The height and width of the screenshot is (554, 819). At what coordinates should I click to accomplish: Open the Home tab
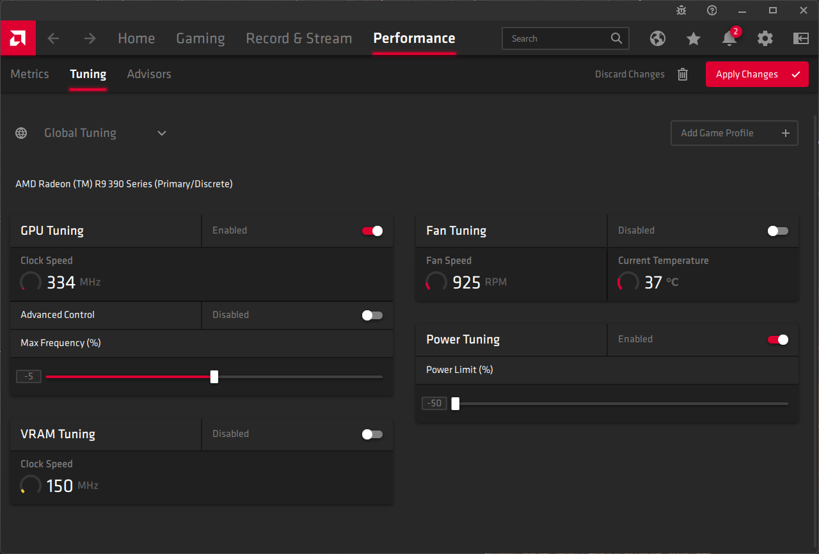pyautogui.click(x=136, y=38)
